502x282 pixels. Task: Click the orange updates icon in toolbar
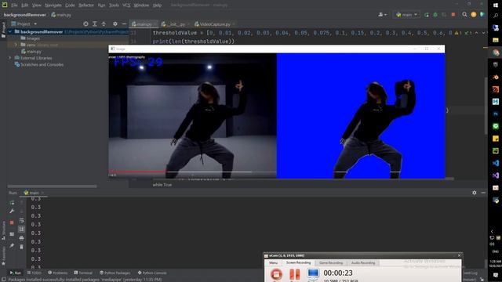(x=474, y=15)
